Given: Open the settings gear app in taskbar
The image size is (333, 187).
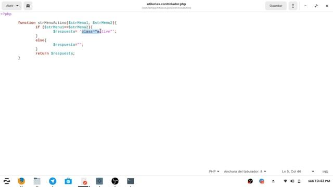Looking at the screenshot, I should point(99,181).
